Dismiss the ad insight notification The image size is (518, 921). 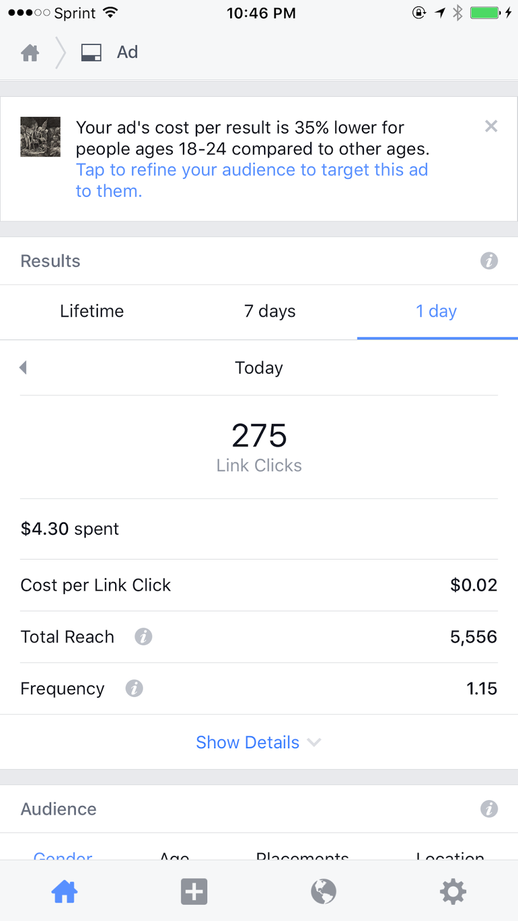(x=491, y=126)
